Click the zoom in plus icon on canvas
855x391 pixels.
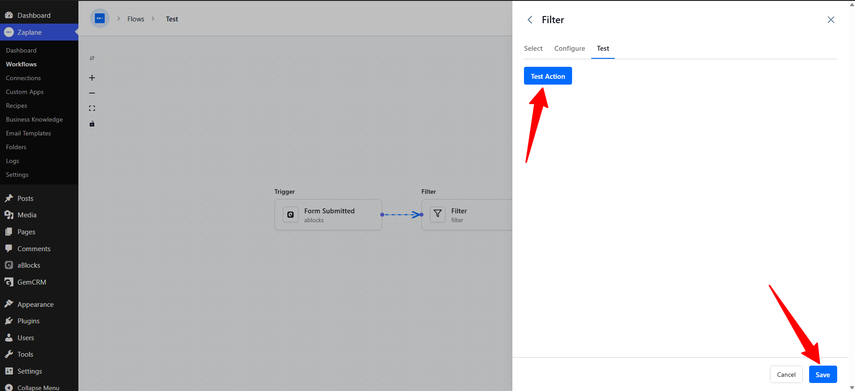point(92,77)
